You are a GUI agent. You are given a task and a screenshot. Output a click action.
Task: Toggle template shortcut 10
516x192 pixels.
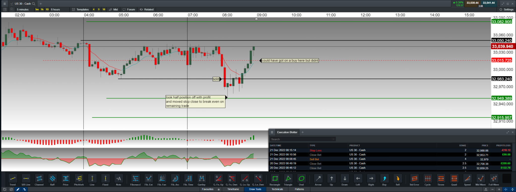point(104,10)
